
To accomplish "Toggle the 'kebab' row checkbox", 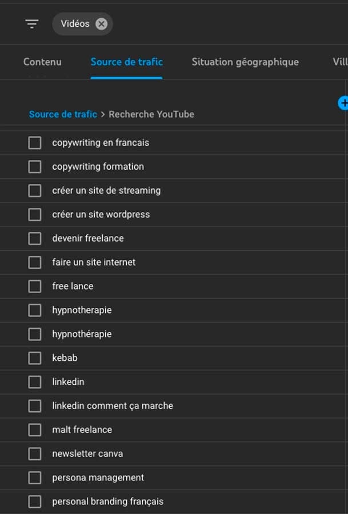I will (x=35, y=358).
